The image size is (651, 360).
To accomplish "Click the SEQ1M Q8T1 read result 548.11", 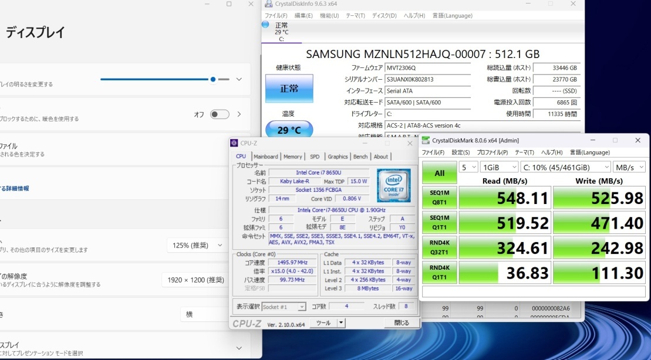I will coord(505,198).
